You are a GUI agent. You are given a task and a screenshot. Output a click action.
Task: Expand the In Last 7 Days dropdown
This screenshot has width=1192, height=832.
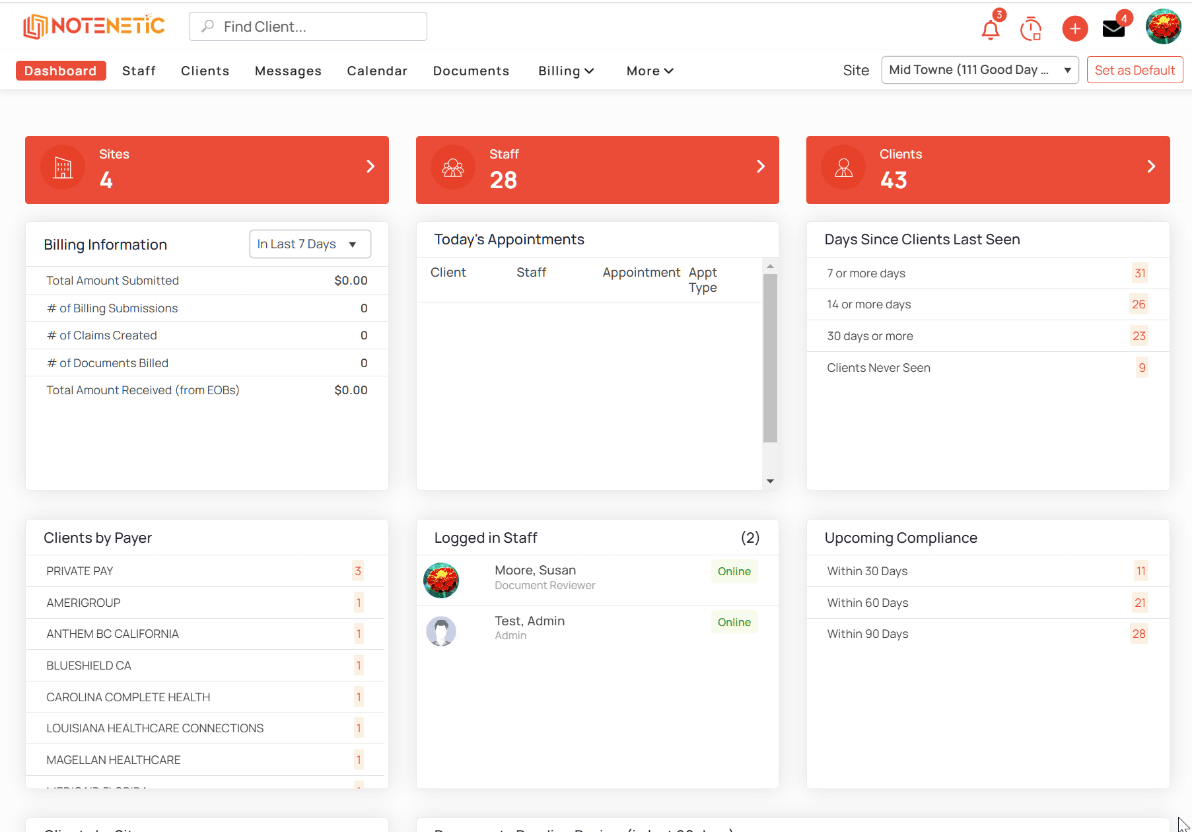(x=310, y=244)
